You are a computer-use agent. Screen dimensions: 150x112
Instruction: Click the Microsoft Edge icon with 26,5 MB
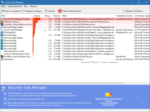click(x=2, y=46)
